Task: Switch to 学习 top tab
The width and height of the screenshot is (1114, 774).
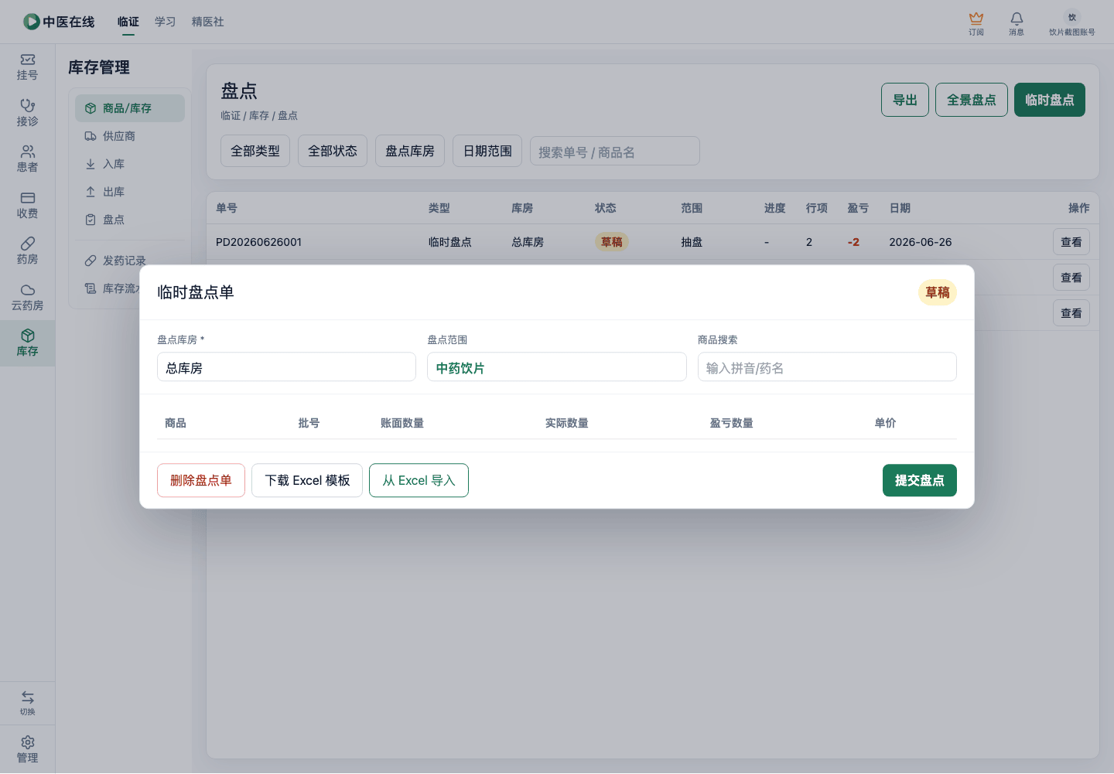Action: 166,22
